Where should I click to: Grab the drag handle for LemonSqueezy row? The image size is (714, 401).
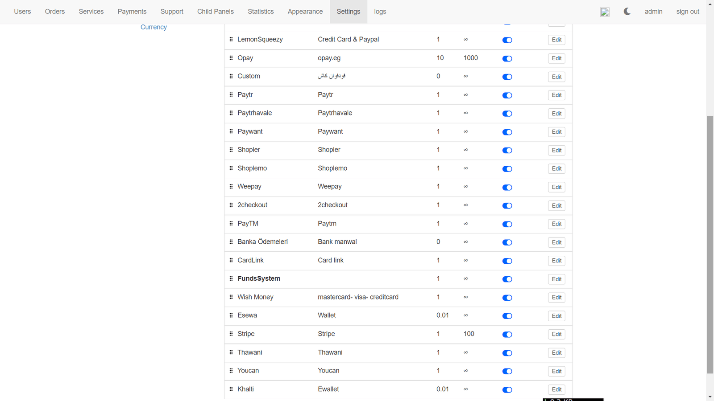point(231,40)
